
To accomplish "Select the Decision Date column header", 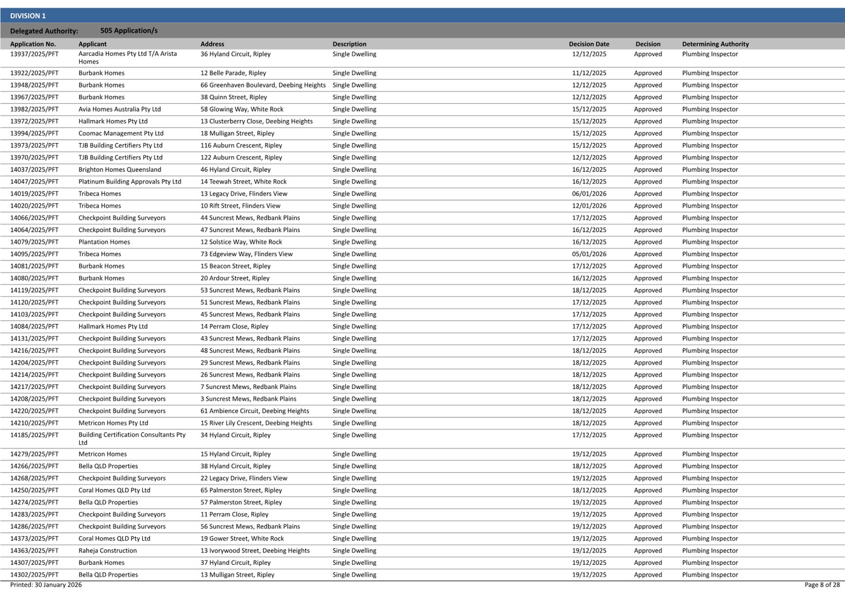I will pos(589,44).
